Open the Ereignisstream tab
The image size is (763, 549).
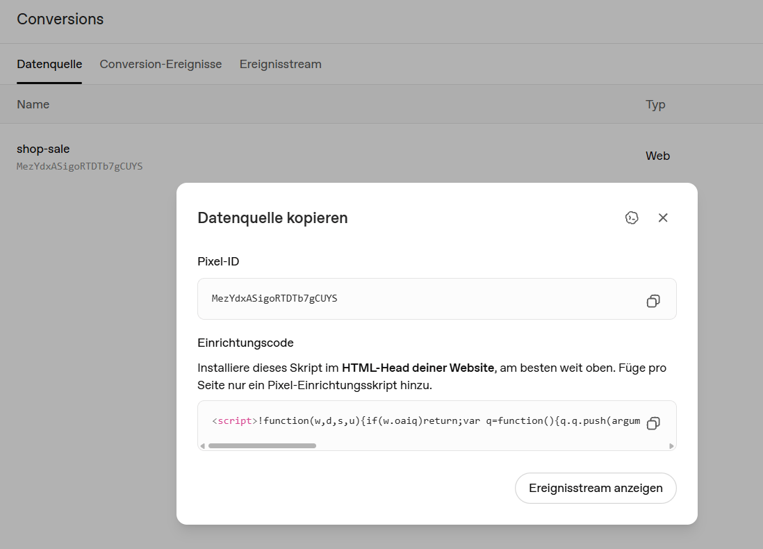click(280, 64)
